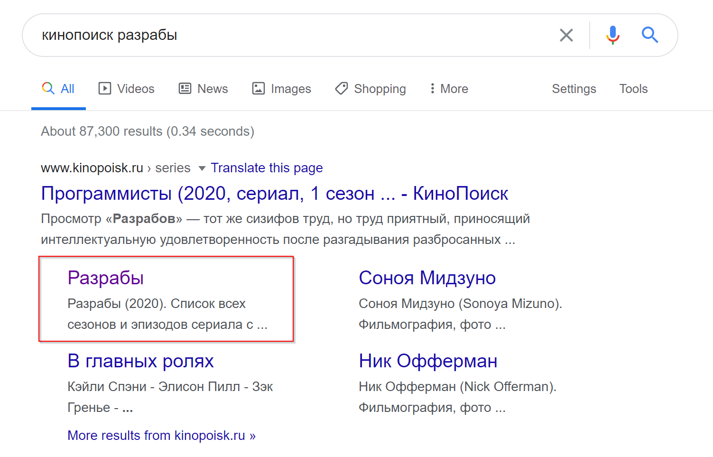This screenshot has height=457, width=713.
Task: Open the В главных ролях sitelink
Action: click(140, 361)
